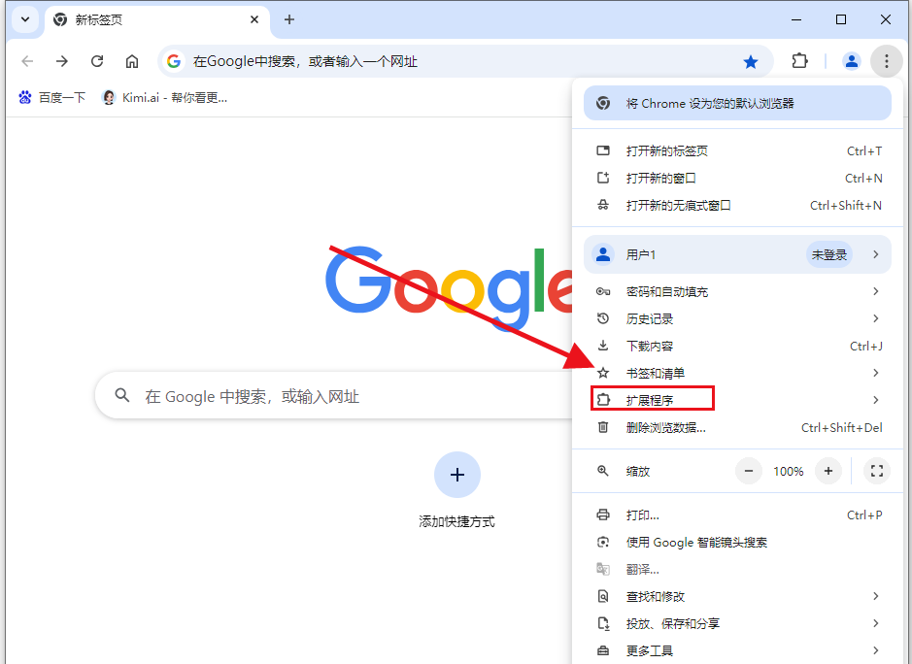
Task: Select 使用 Google 智能镜头搜索 item
Action: [737, 542]
